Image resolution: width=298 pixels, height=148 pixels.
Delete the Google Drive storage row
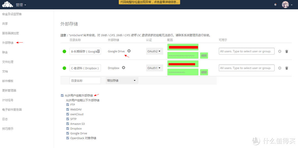pyautogui.click(x=287, y=51)
